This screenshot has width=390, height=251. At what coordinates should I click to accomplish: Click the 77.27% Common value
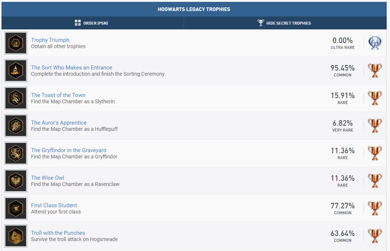[343, 209]
